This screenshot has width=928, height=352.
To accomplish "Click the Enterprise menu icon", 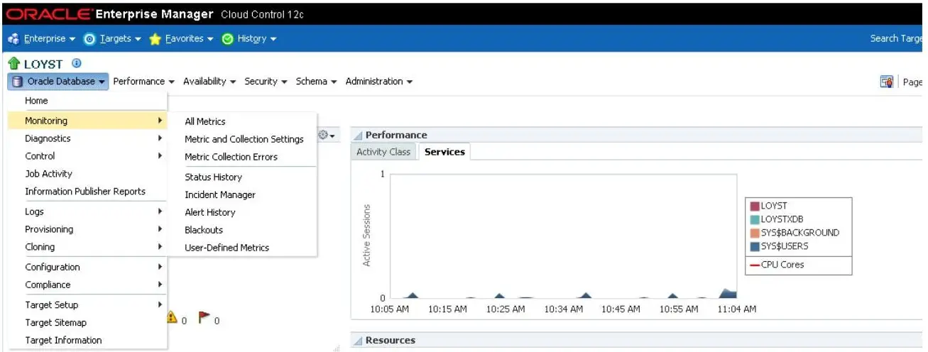I will (14, 38).
